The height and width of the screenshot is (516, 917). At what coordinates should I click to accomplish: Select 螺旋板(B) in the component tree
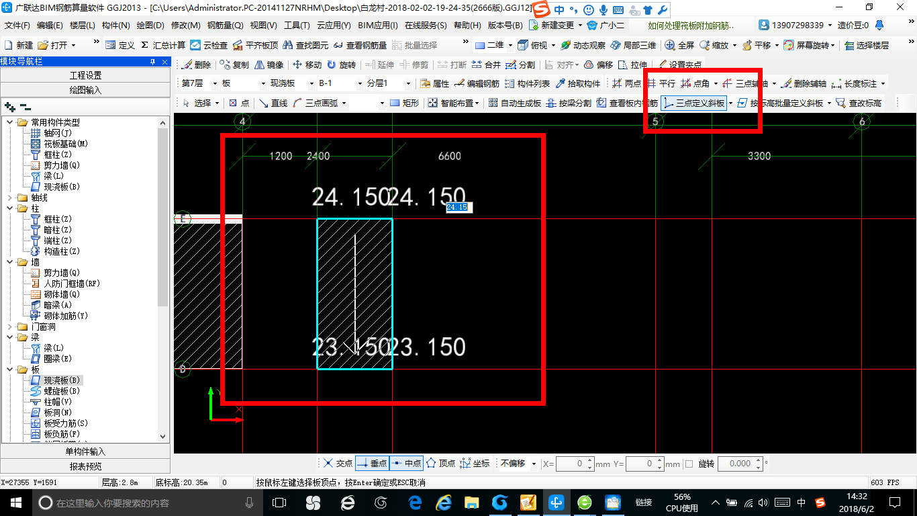coord(56,391)
